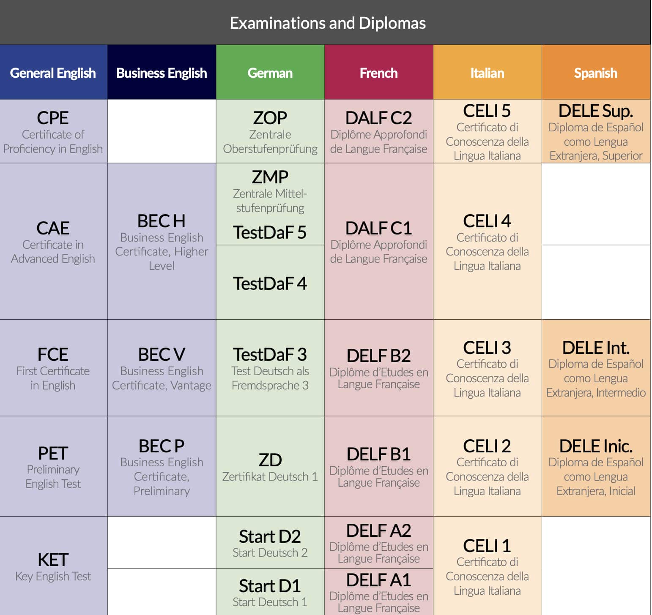Click the Examinations and Diplomas title bar

tap(327, 23)
